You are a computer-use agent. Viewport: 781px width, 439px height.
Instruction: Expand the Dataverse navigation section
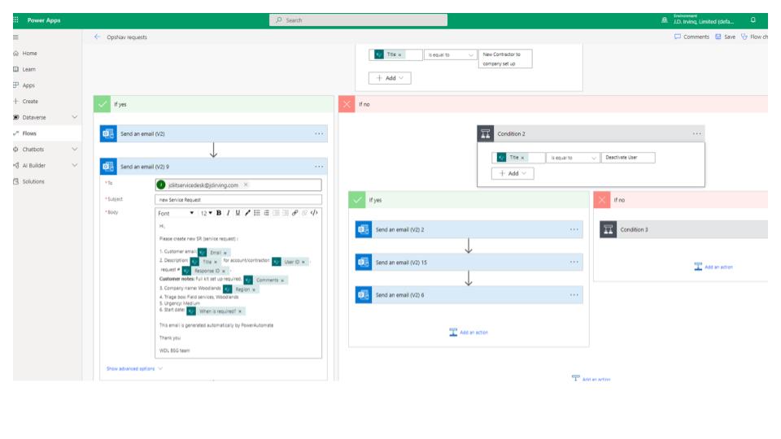[75, 117]
